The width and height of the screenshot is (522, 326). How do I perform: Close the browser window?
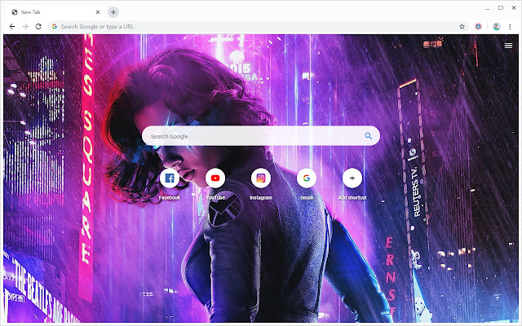click(514, 8)
